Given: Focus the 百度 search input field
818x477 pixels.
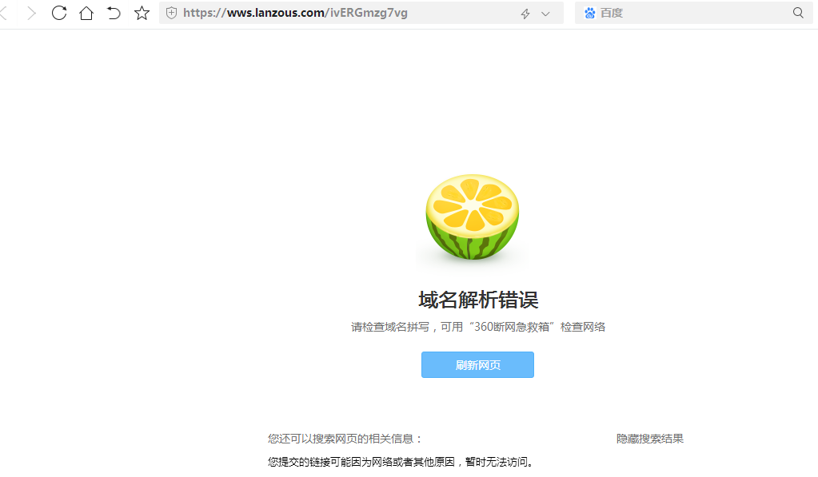Looking at the screenshot, I should pyautogui.click(x=693, y=13).
